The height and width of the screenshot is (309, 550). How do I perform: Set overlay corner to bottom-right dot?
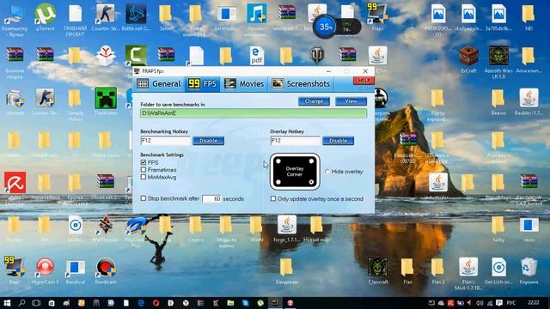coord(311,182)
